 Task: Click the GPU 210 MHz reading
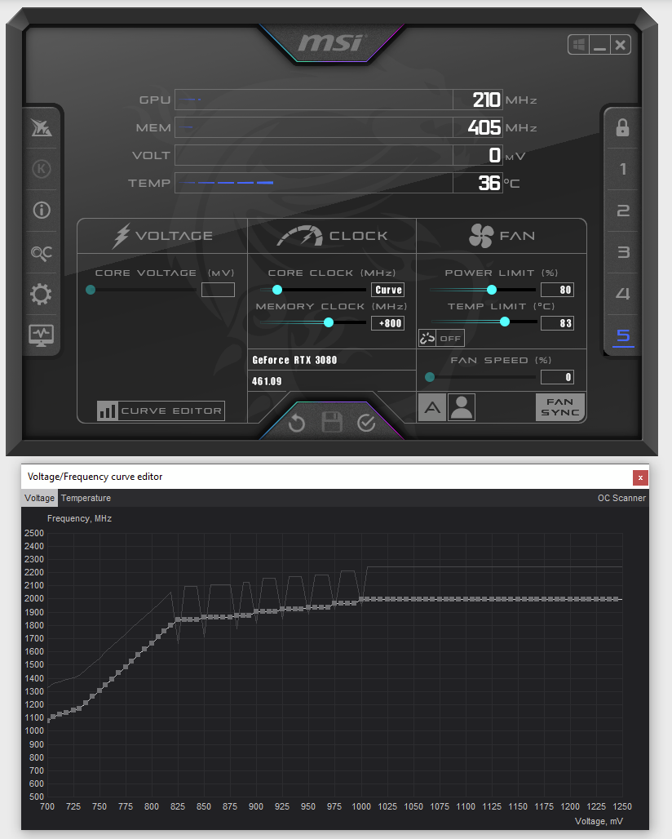(x=487, y=100)
